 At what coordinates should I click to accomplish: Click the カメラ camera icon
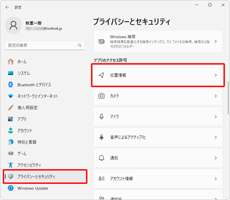point(101,96)
